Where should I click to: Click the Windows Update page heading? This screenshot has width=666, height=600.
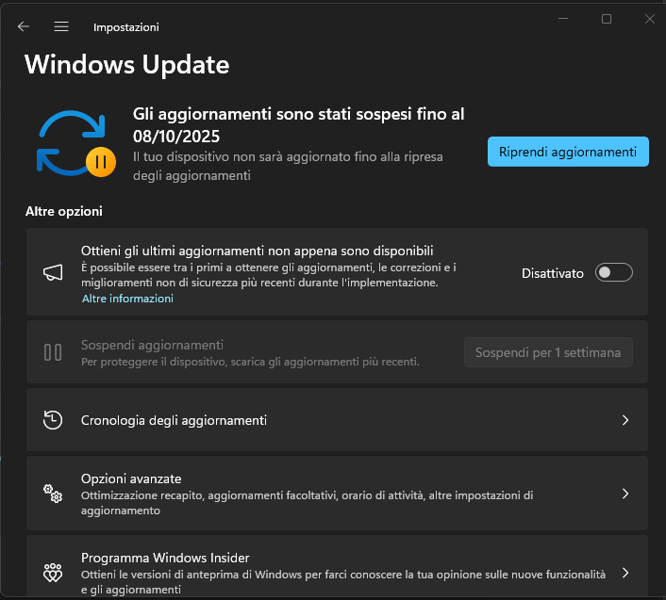click(127, 65)
